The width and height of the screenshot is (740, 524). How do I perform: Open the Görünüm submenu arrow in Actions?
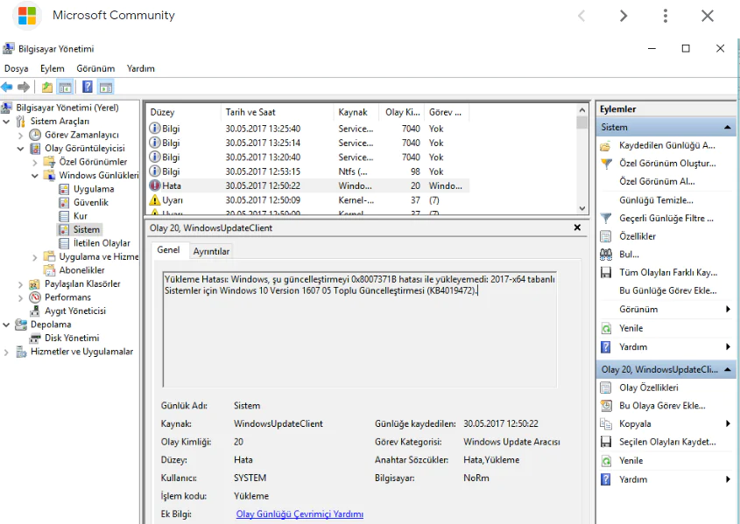pos(727,310)
